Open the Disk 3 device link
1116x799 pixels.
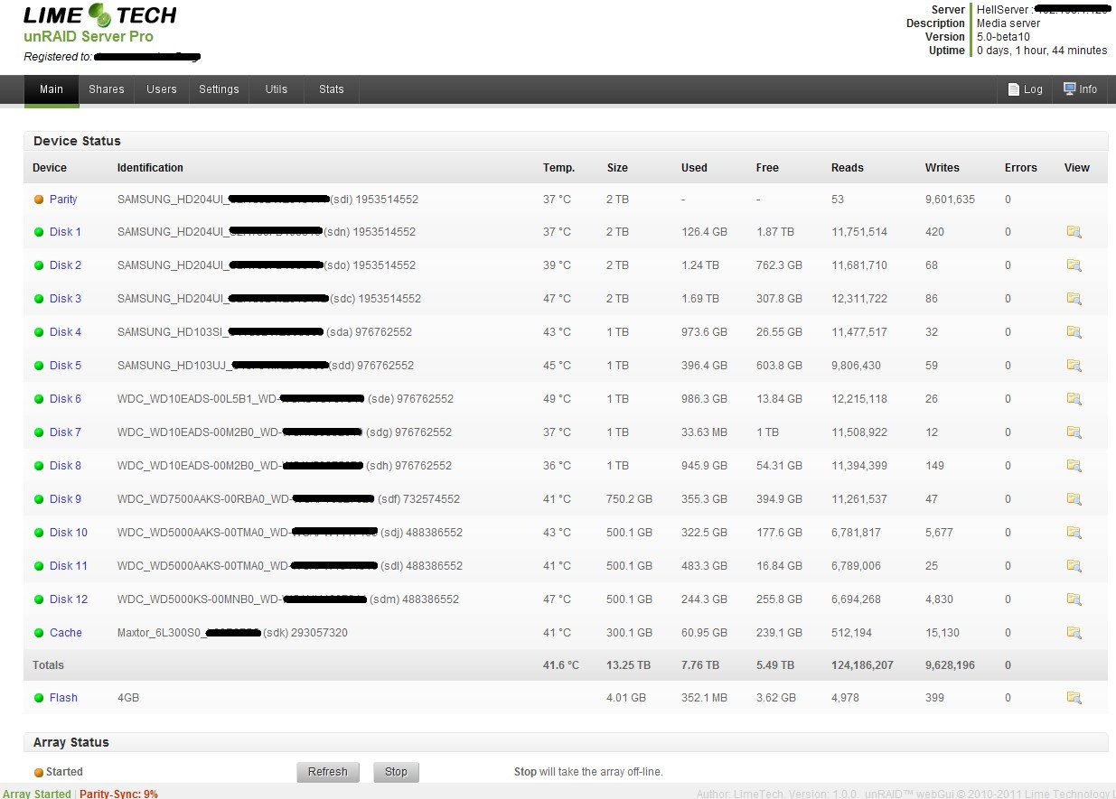tap(65, 299)
